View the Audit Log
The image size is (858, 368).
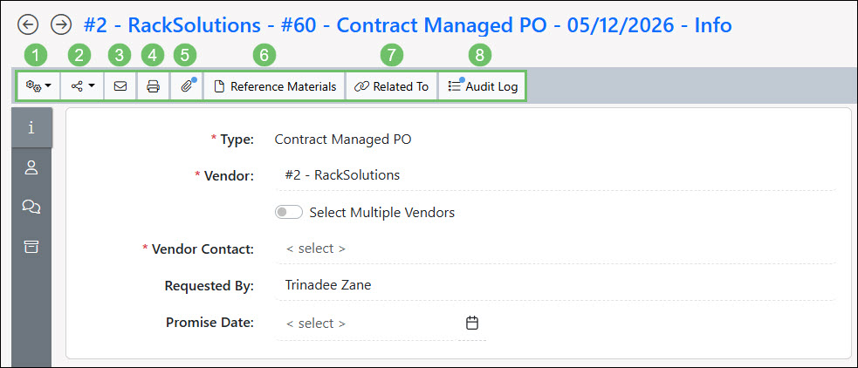pos(482,85)
